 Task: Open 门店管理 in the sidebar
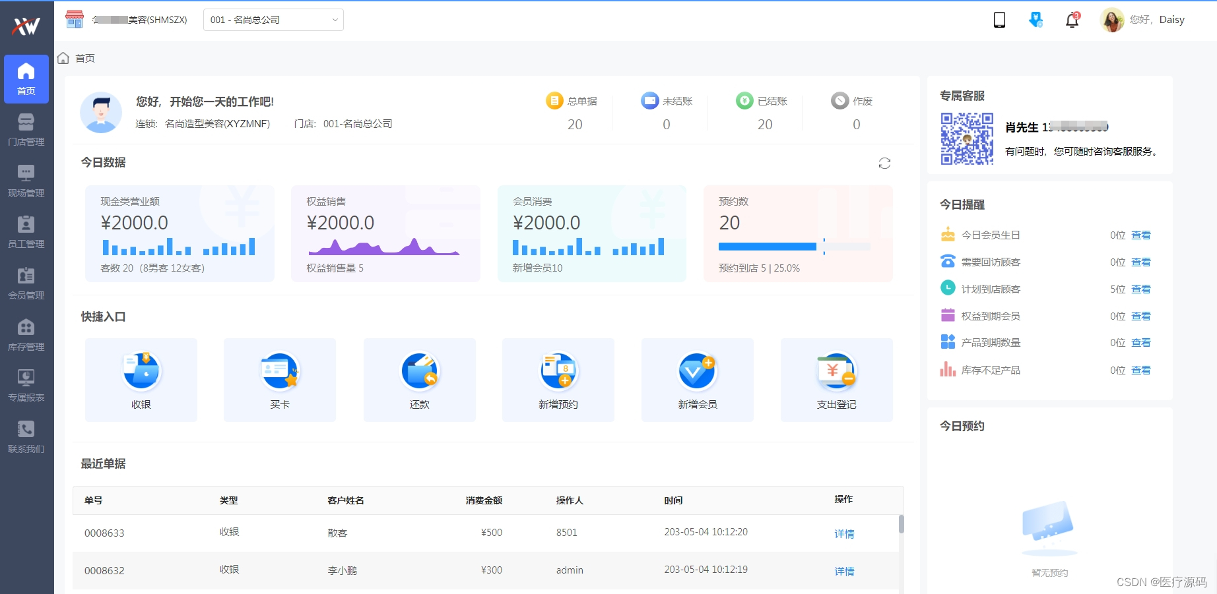(x=26, y=130)
